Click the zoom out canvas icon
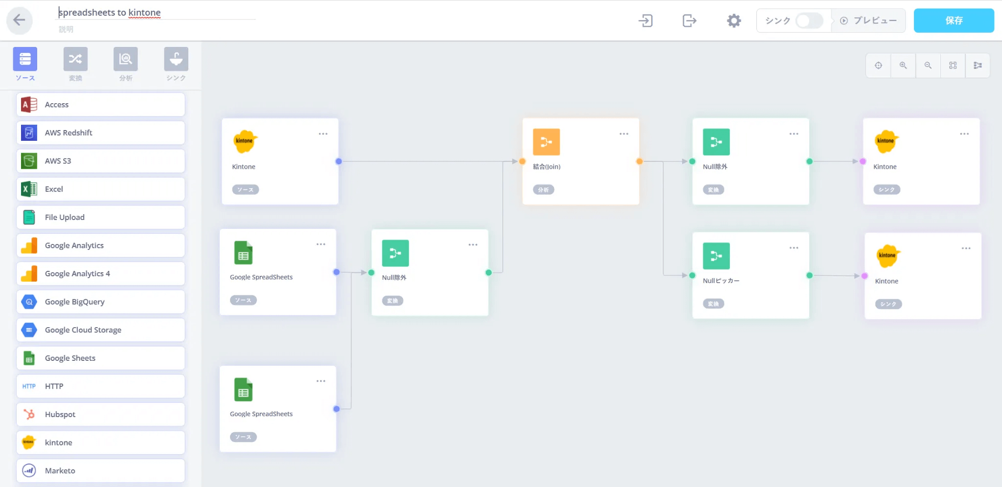Screen dimensions: 1002x487 pos(928,66)
